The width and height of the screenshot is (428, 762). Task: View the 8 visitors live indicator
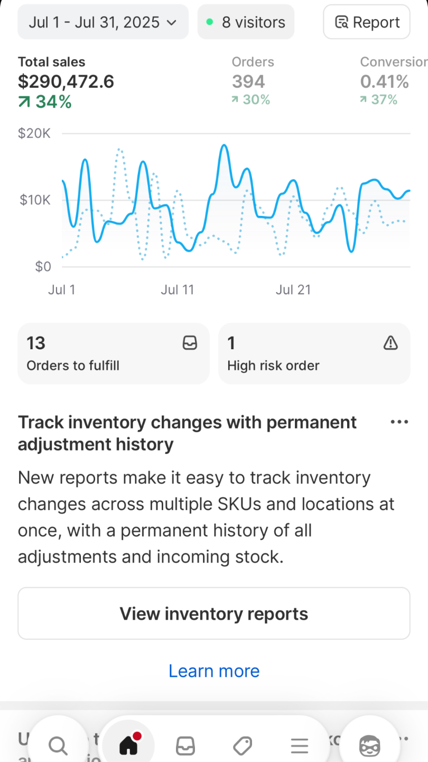[246, 22]
